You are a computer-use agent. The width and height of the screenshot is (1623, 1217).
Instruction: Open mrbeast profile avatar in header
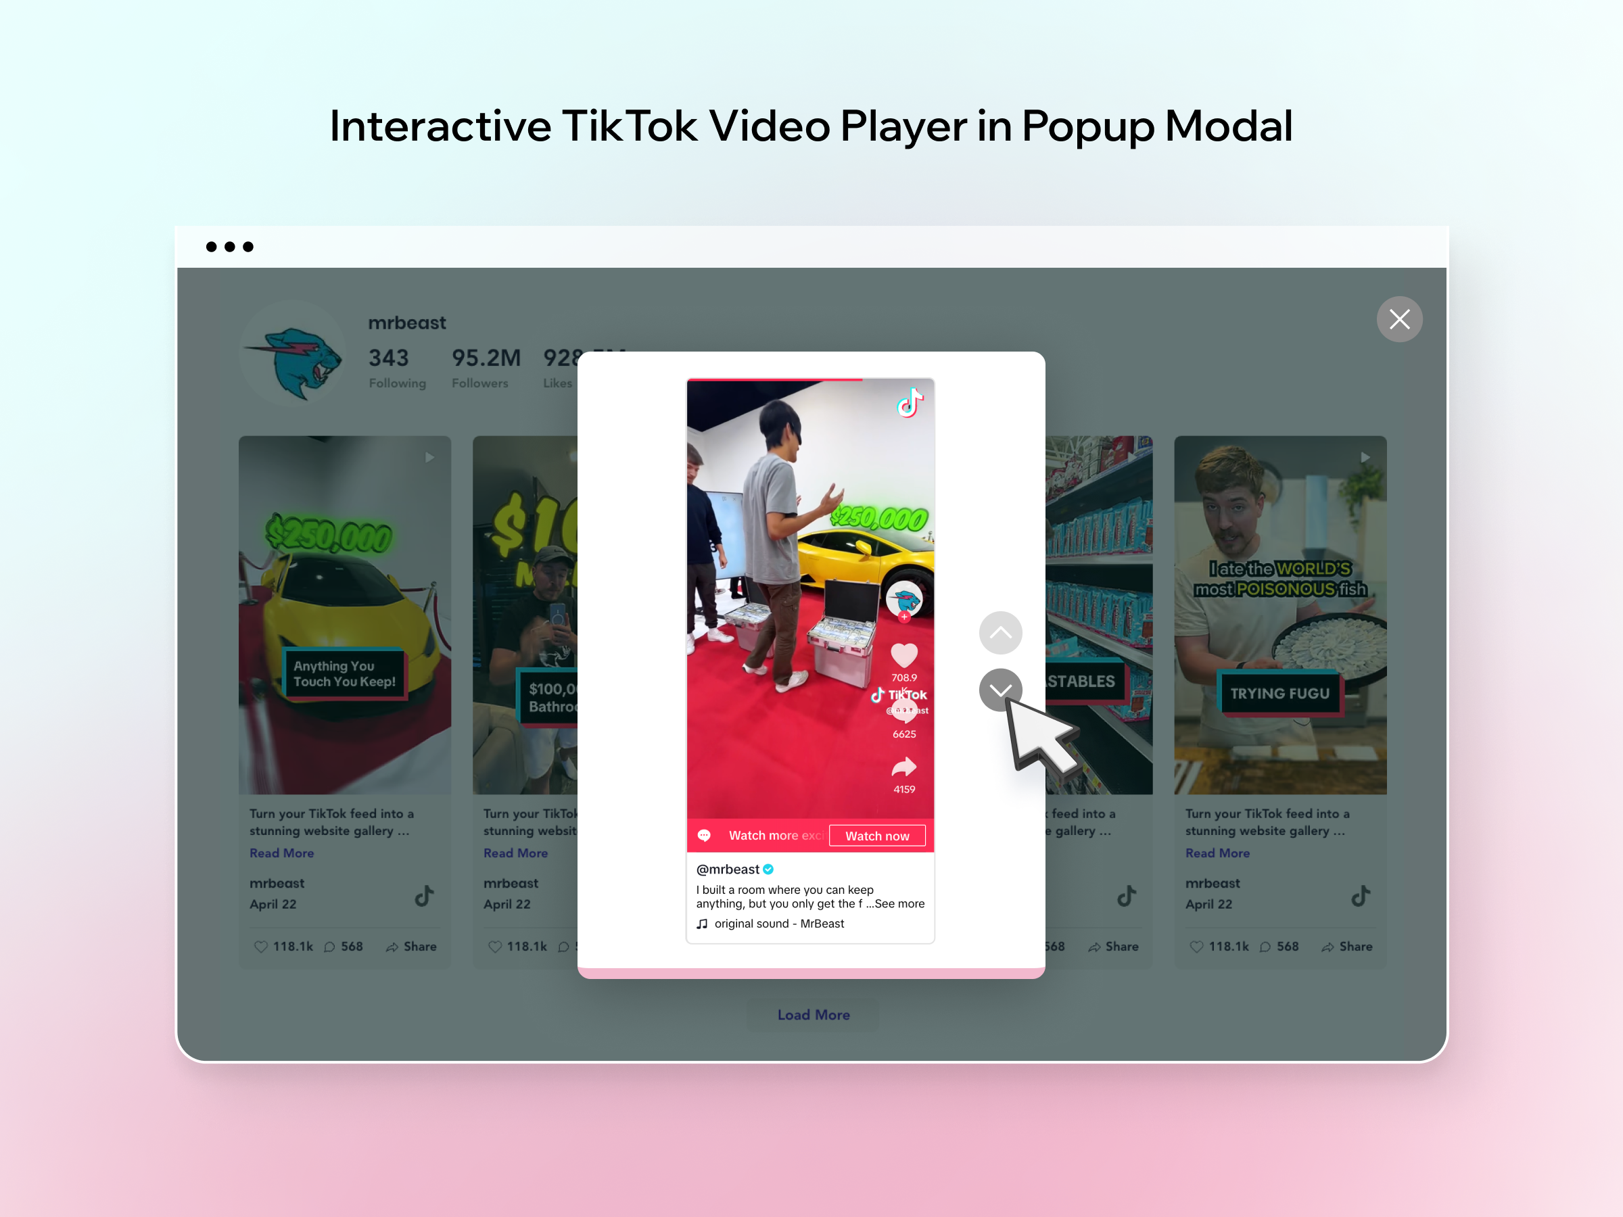pos(293,354)
